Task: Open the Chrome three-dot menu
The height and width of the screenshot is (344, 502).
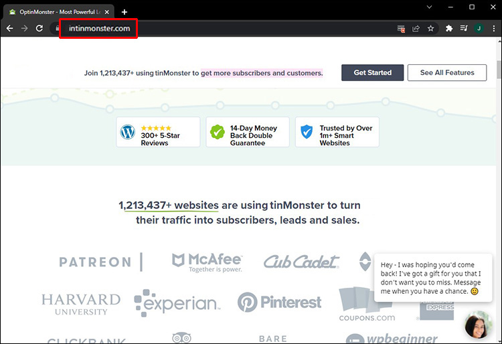Action: click(x=494, y=29)
